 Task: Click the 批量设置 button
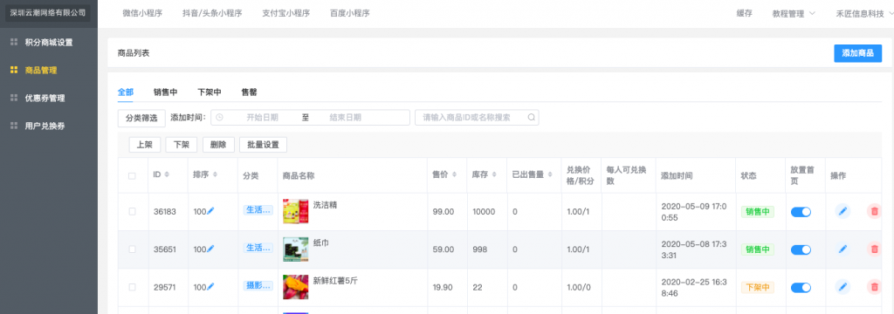pyautogui.click(x=263, y=145)
